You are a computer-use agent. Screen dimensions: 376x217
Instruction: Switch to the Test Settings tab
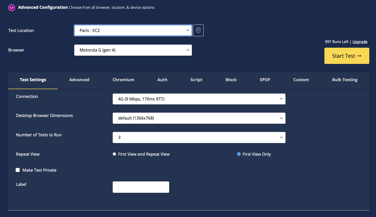33,80
